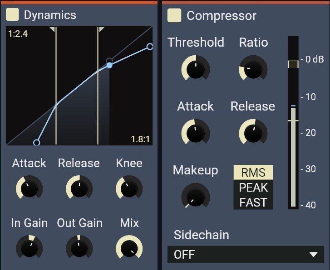
Task: Click the filled blue curve point
Action: pos(109,65)
